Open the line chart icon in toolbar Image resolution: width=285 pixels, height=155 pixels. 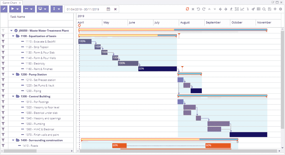click(x=242, y=9)
